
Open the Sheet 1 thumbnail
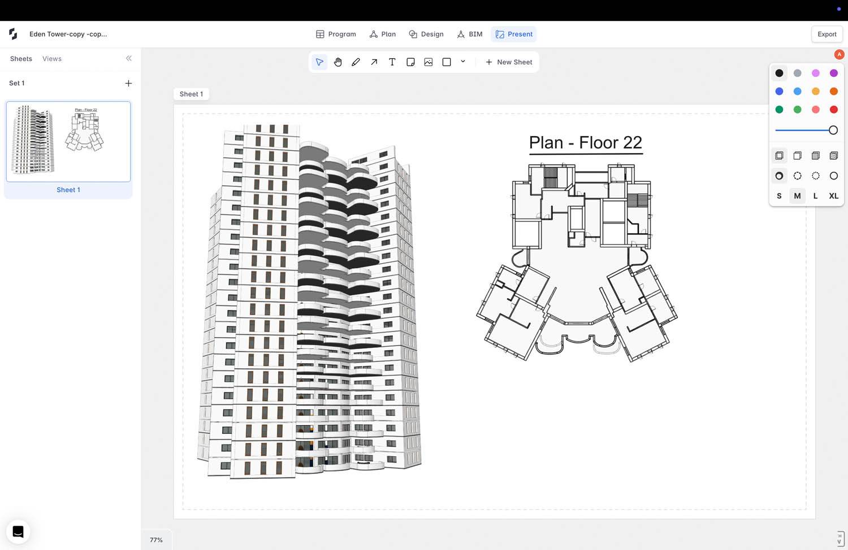68,142
